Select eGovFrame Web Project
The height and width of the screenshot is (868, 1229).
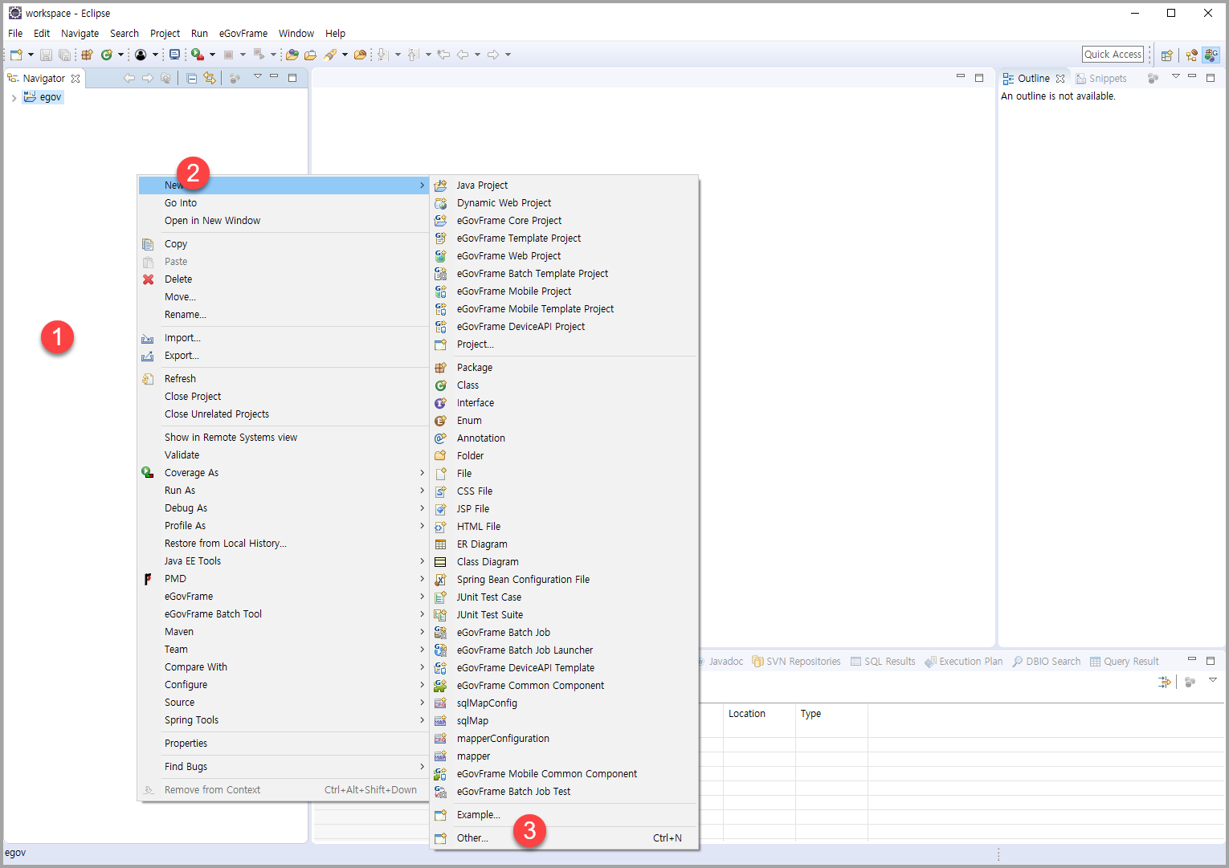(x=565, y=256)
